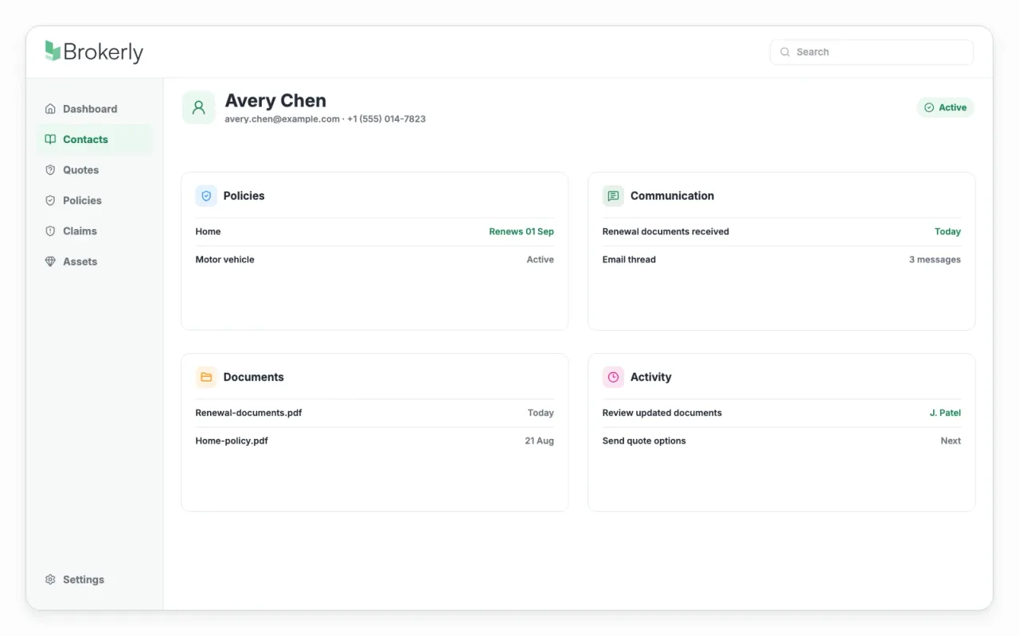Select Contacts in the sidebar
Screen dimensions: 1019x636
tap(95, 139)
